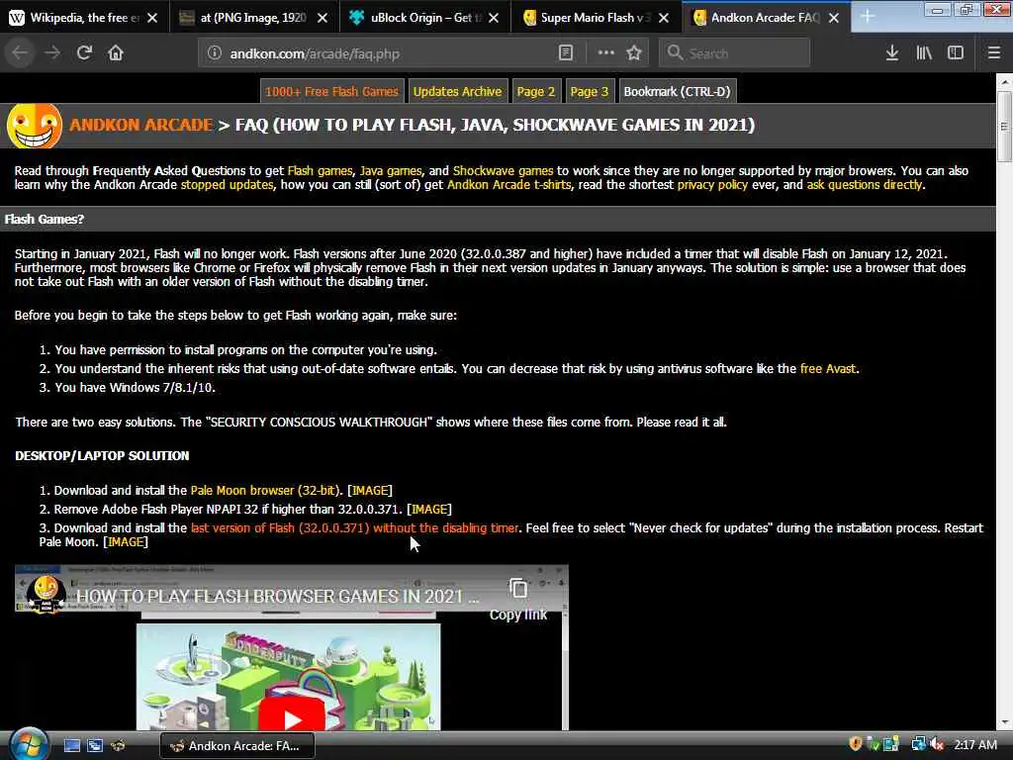The image size is (1013, 760).
Task: Open the Andkon Arcade t-shirts link
Action: (509, 185)
